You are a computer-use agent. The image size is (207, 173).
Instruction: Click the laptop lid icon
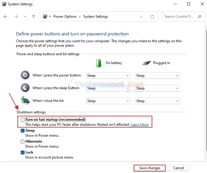[25, 100]
